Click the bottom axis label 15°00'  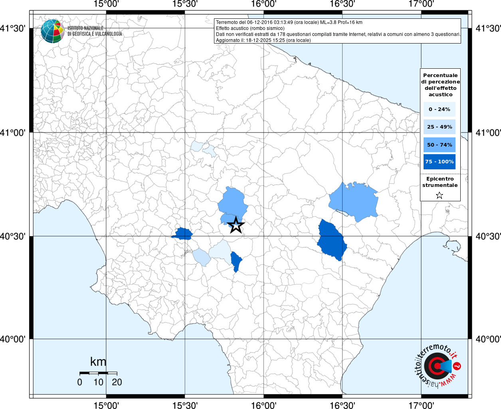click(106, 405)
